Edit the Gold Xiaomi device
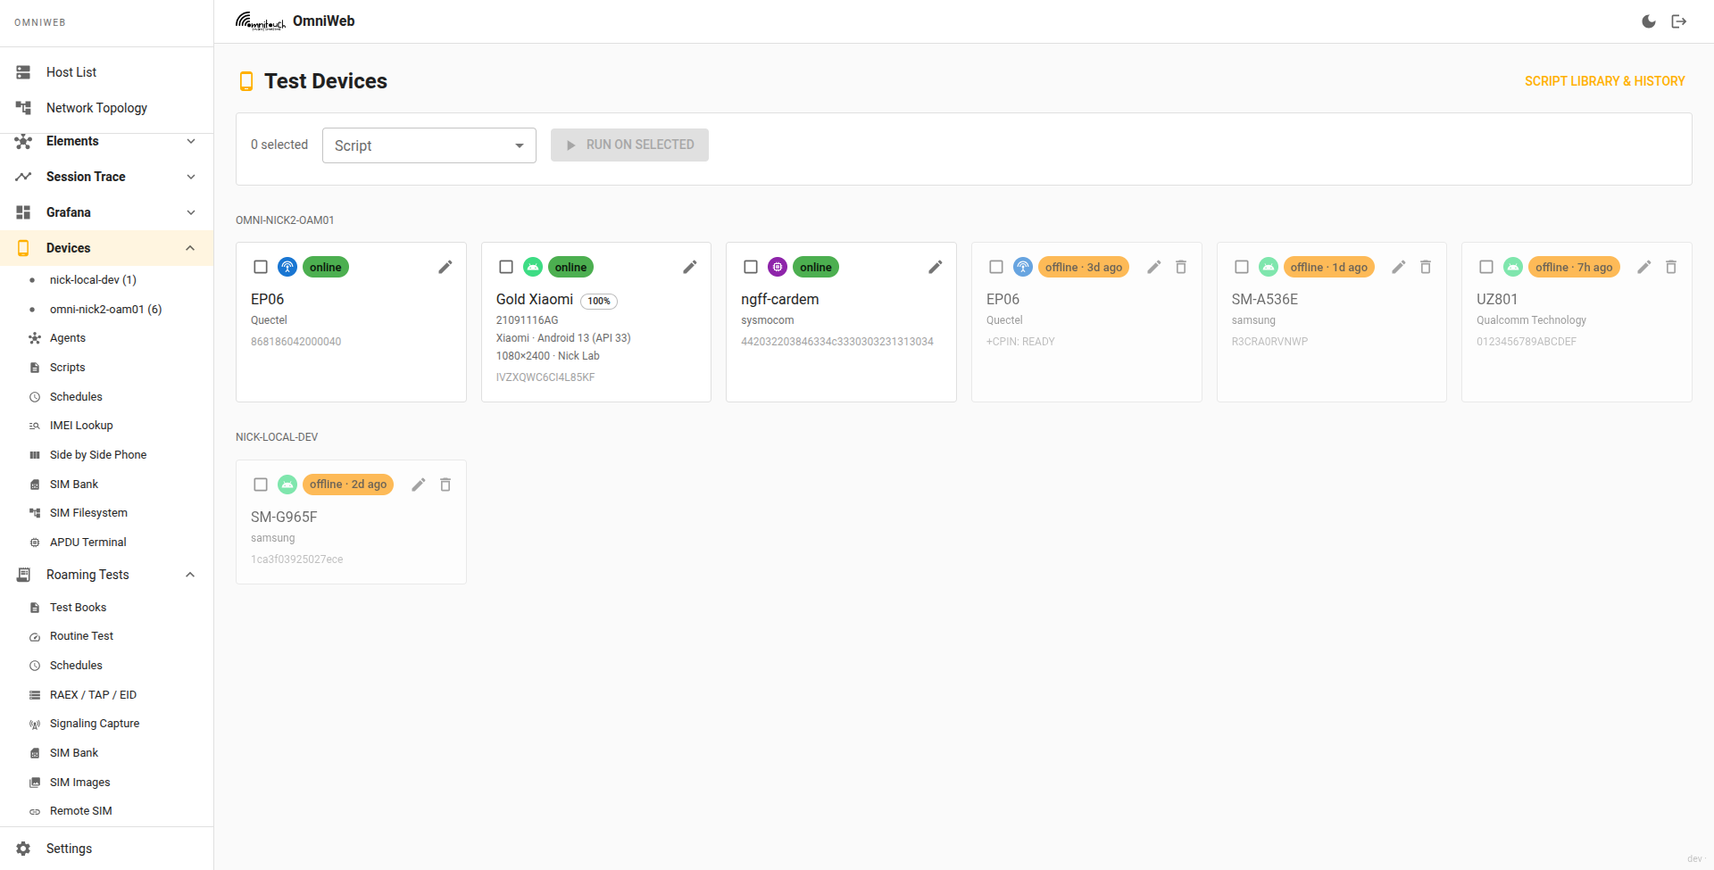 pyautogui.click(x=690, y=267)
